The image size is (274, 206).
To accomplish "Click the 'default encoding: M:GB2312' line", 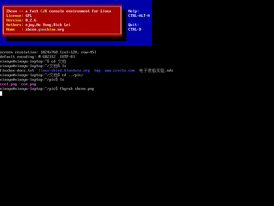I will [37, 57].
